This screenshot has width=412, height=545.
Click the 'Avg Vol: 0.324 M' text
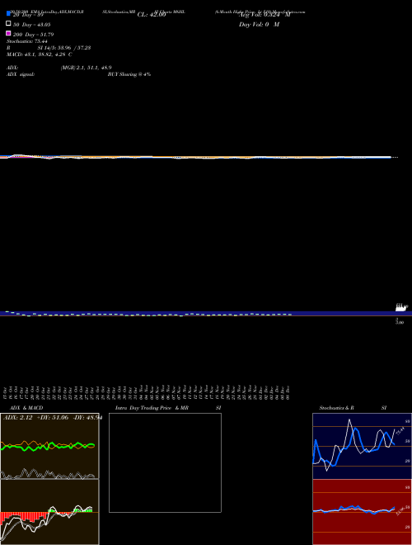tap(265, 15)
